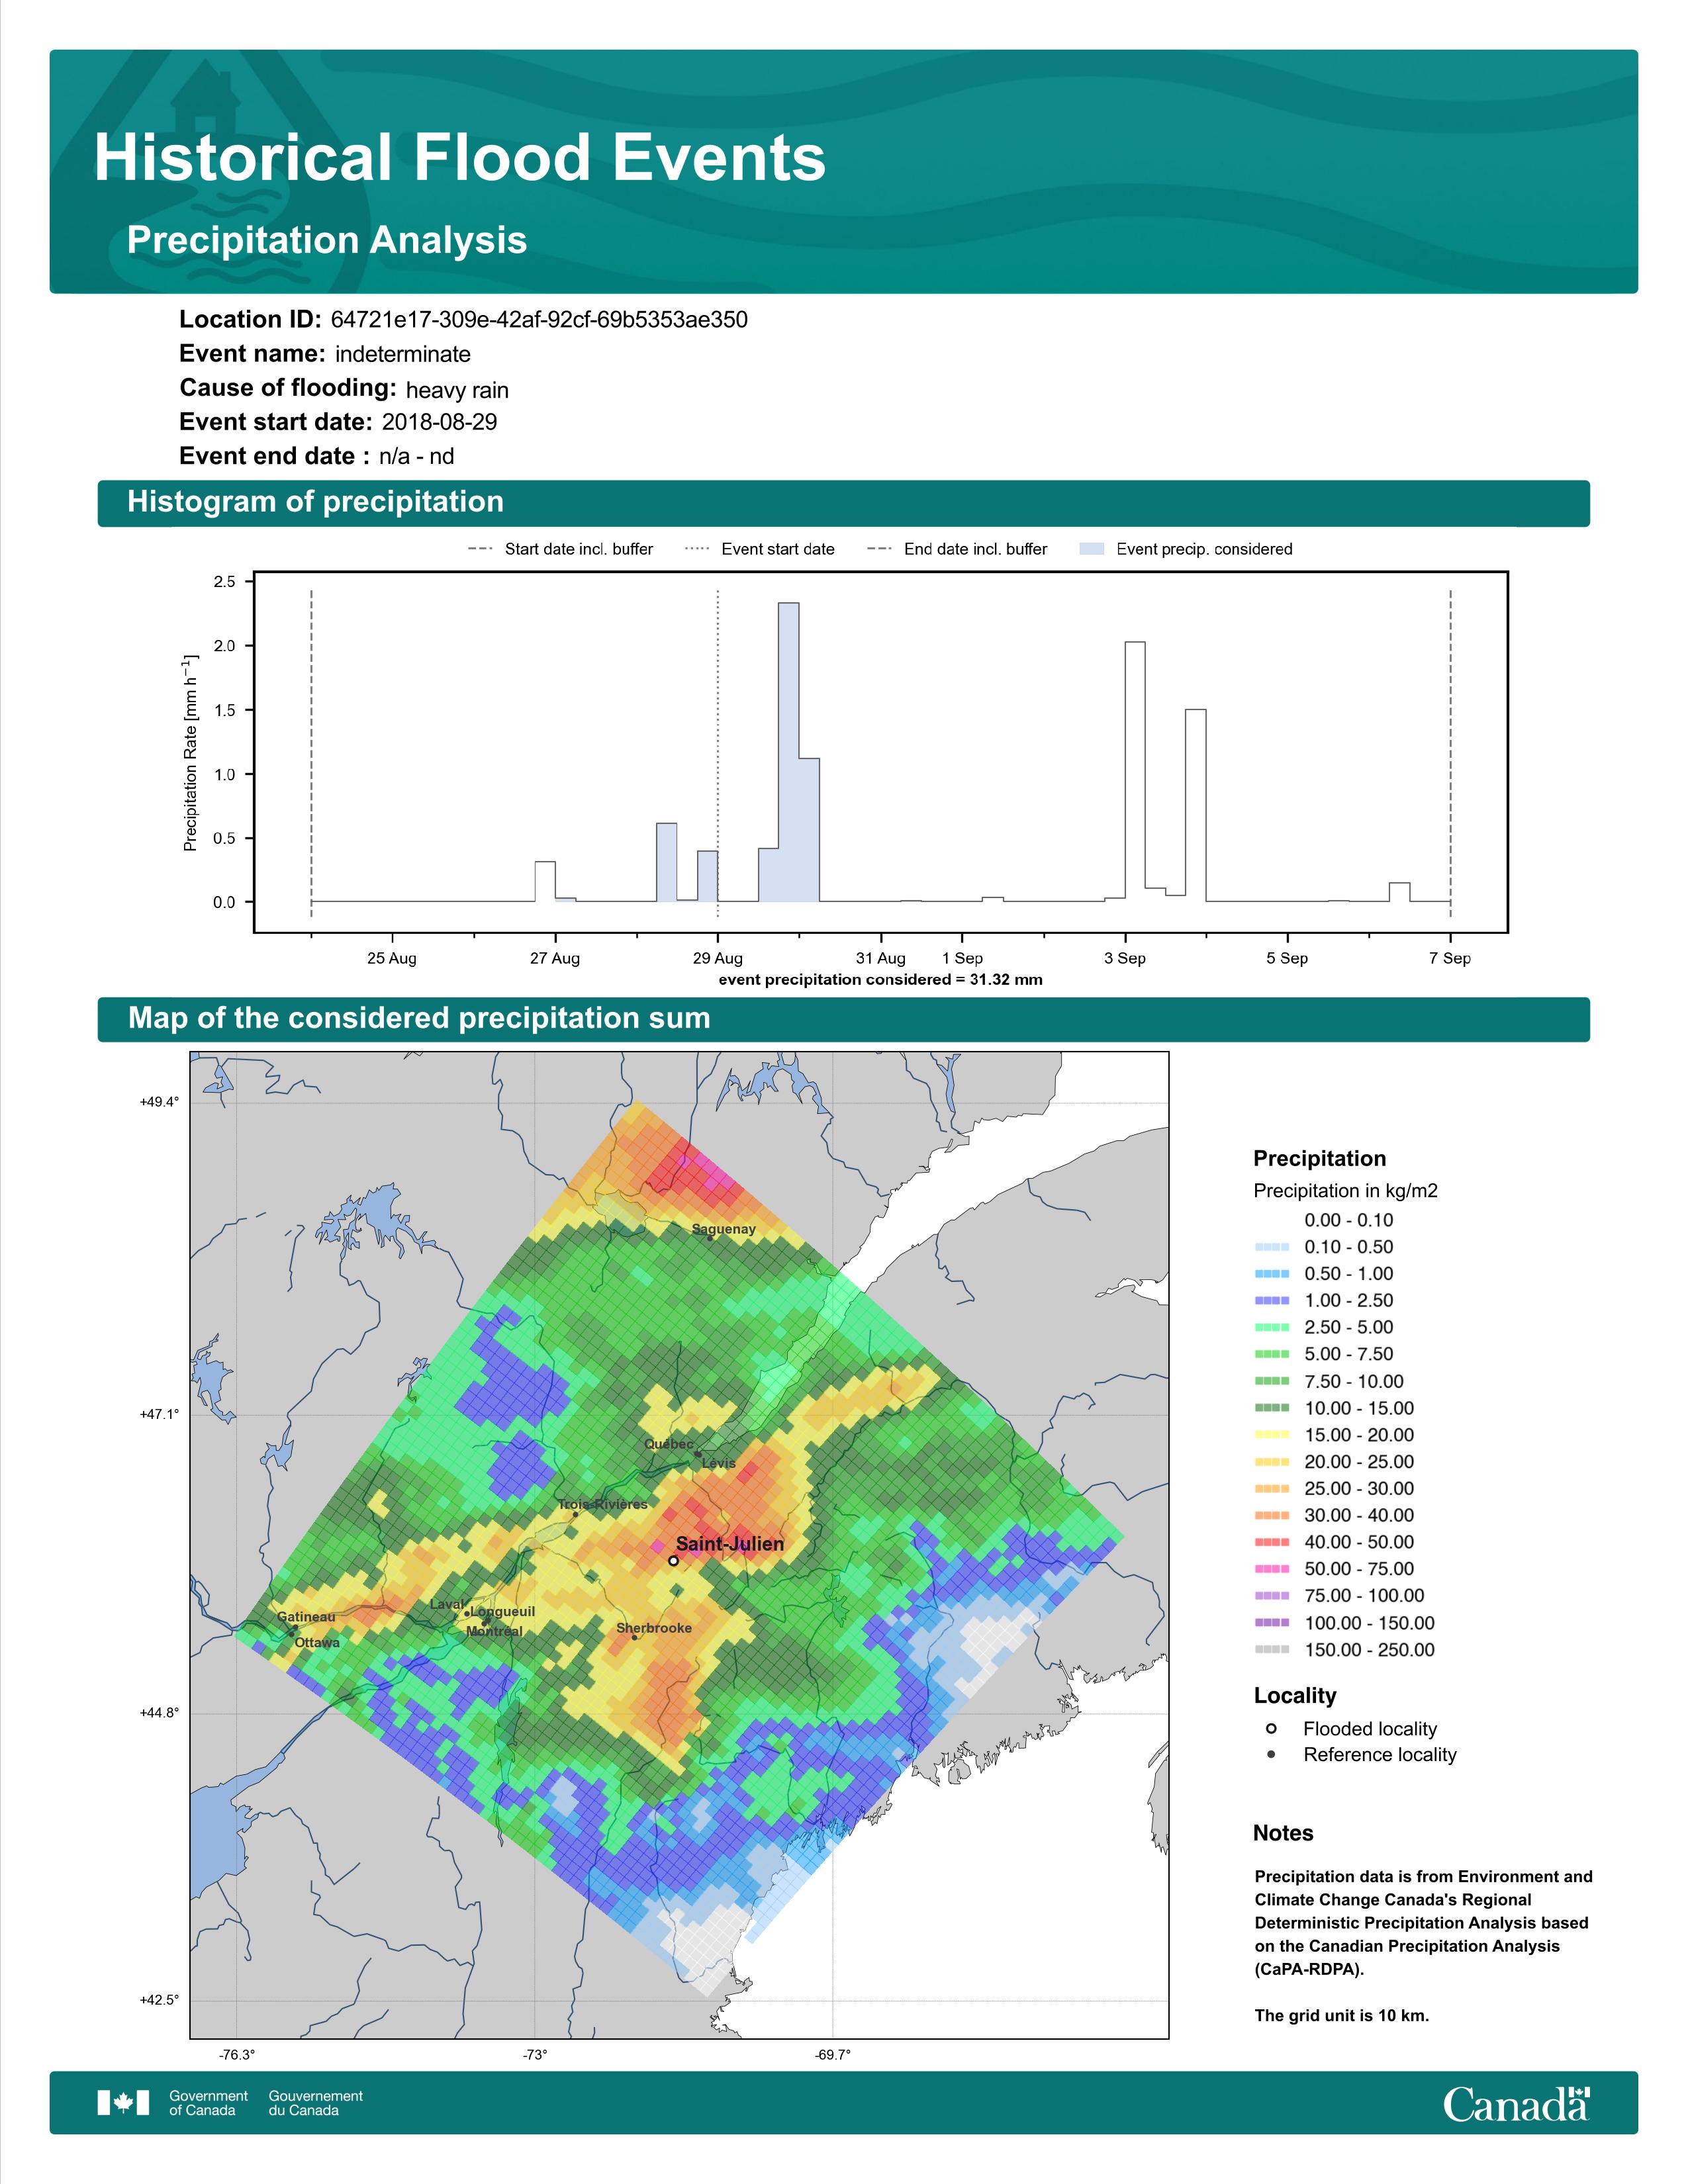Click the Location ID value text

pyautogui.click(x=539, y=320)
